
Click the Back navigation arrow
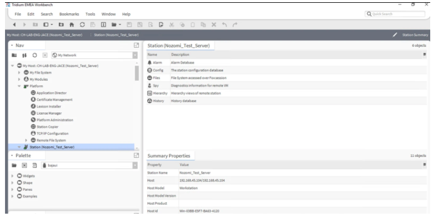[14, 24]
